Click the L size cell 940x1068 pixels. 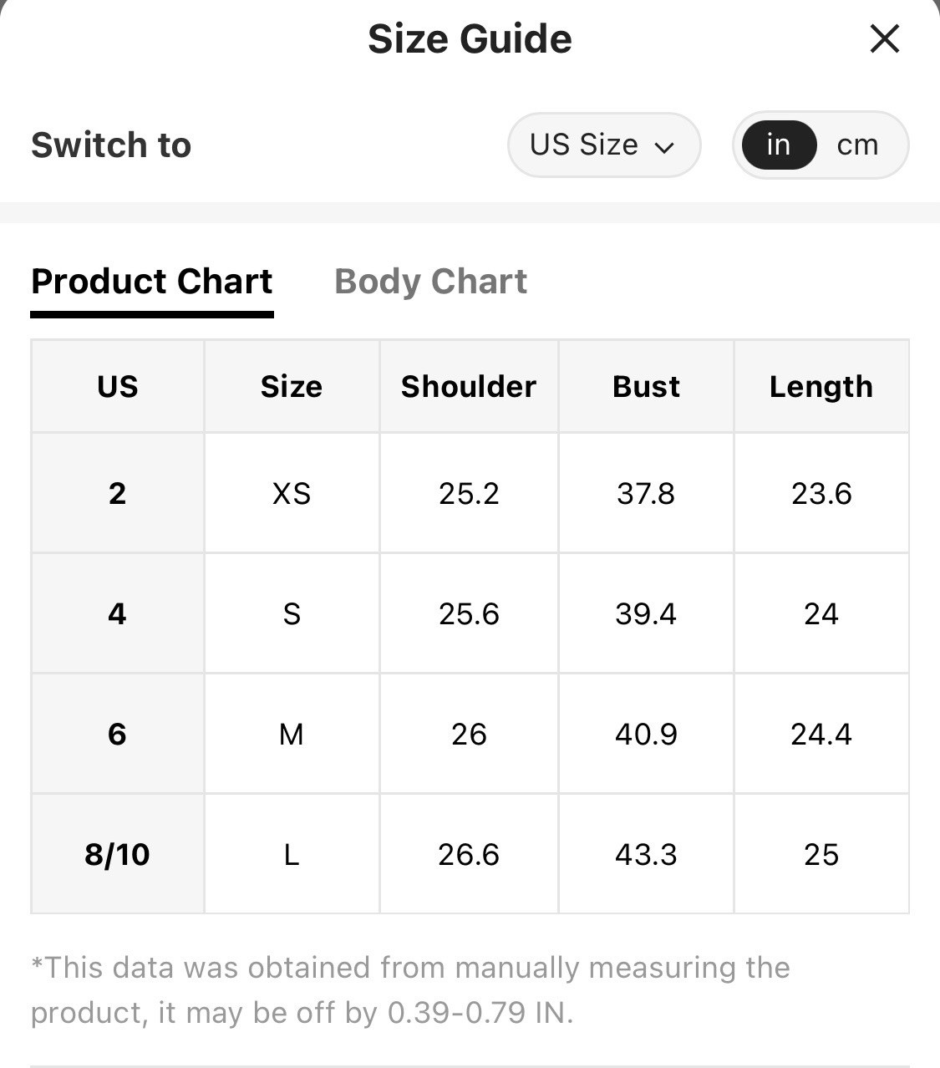292,854
